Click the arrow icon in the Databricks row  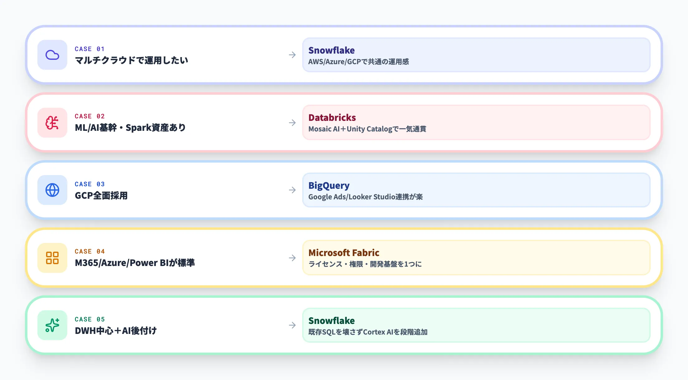(292, 123)
